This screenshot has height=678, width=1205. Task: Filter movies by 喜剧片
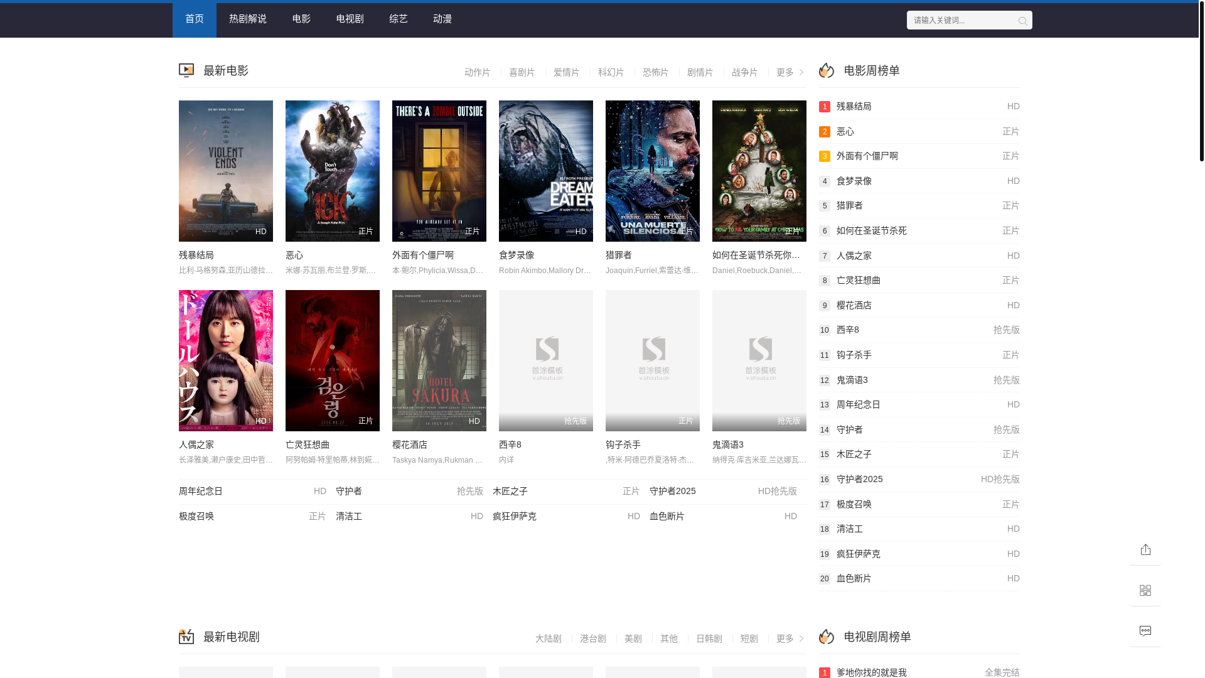[x=522, y=72]
